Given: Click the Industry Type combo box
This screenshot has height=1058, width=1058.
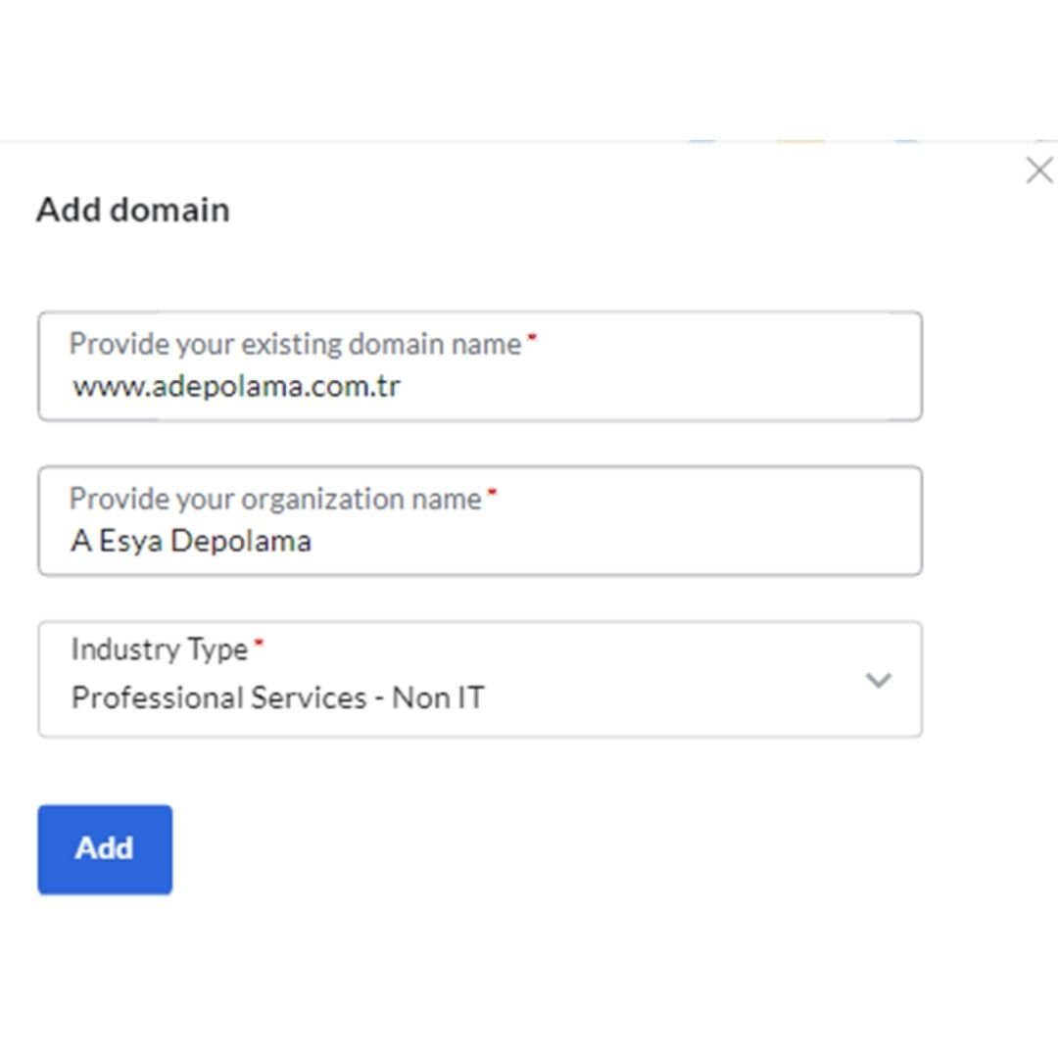Looking at the screenshot, I should click(x=480, y=679).
